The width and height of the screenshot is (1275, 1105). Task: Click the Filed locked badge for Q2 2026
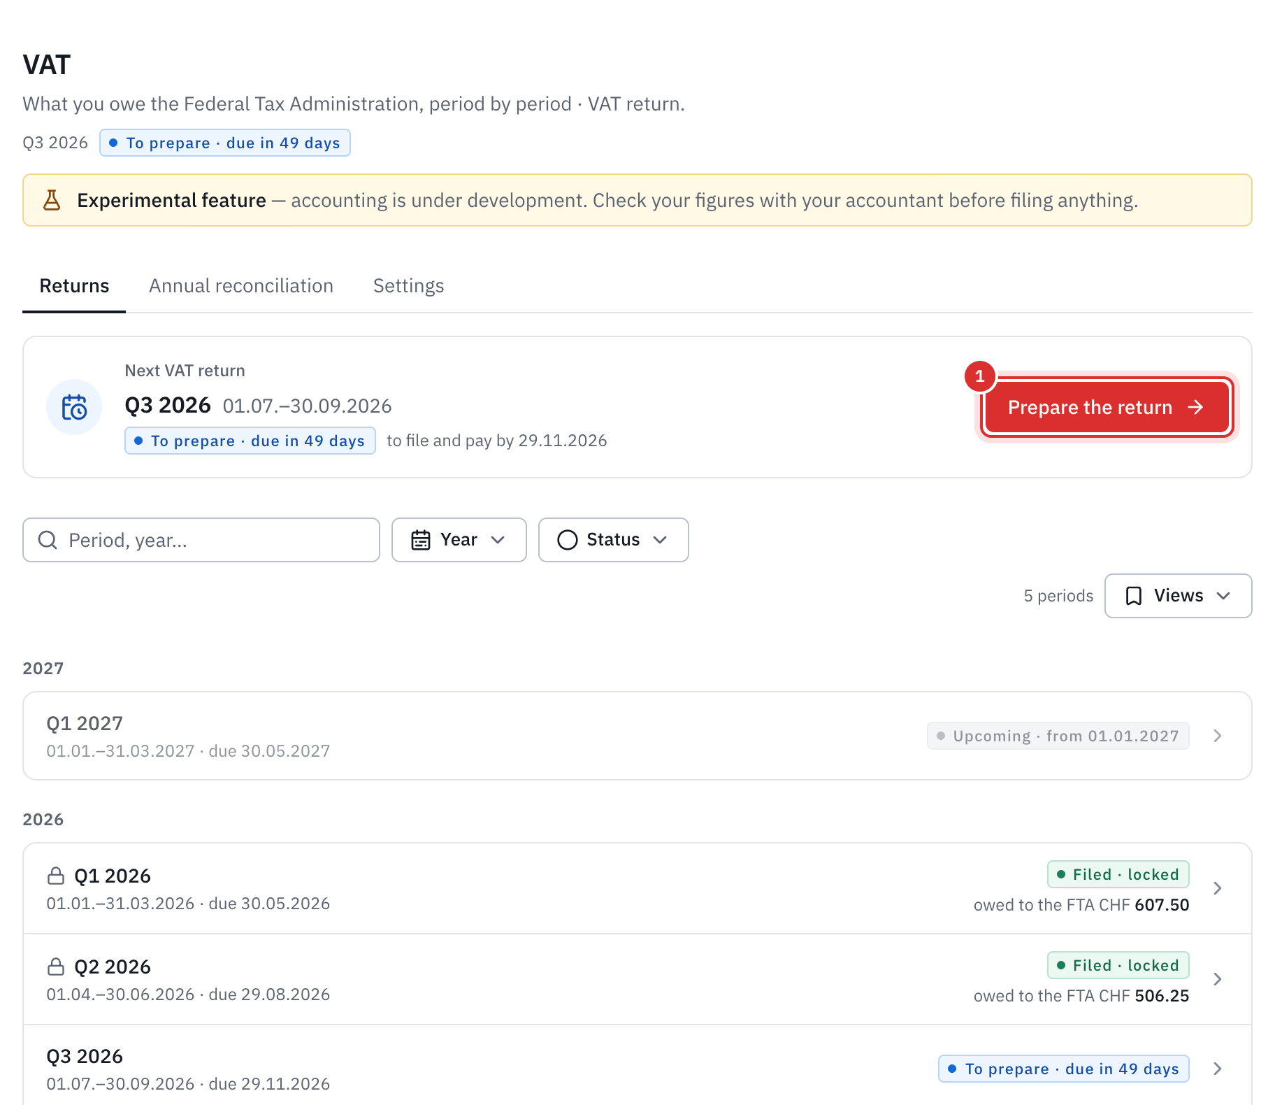(x=1118, y=965)
